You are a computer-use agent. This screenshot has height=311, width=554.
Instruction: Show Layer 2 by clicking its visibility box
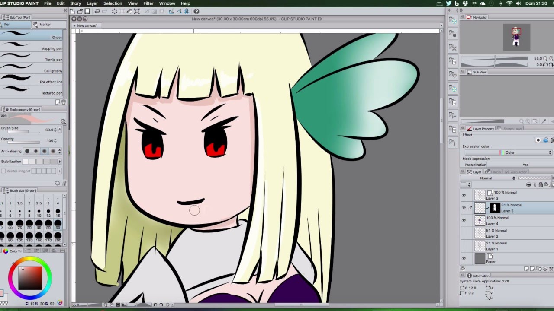[464, 233]
